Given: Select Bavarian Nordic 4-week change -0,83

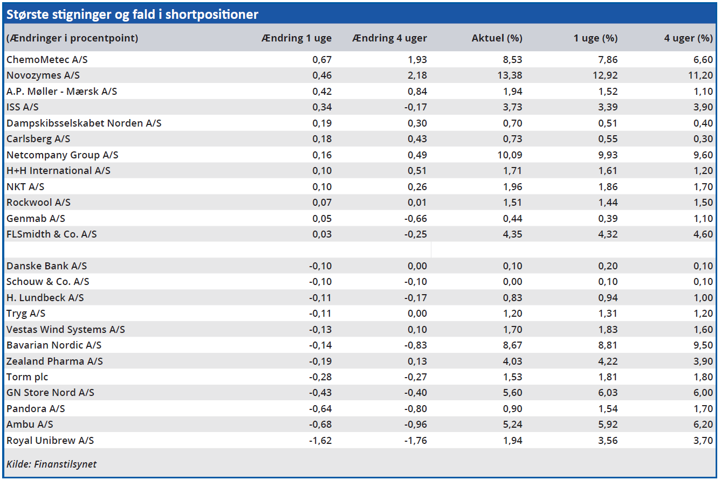Looking at the screenshot, I should tap(415, 345).
